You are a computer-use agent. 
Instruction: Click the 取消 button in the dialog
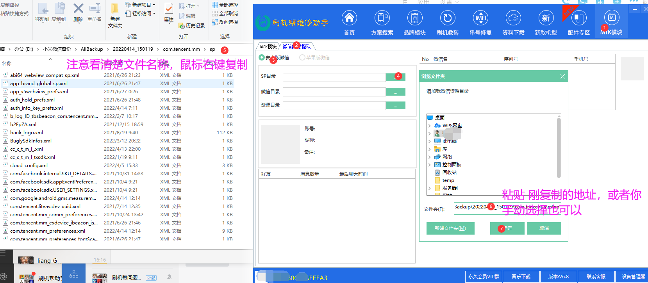point(544,228)
